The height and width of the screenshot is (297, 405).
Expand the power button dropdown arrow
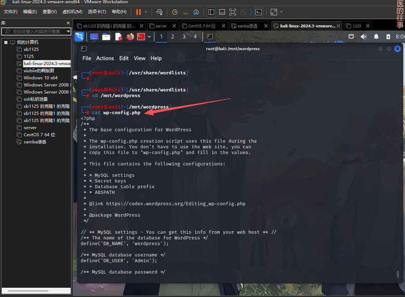click(x=146, y=12)
